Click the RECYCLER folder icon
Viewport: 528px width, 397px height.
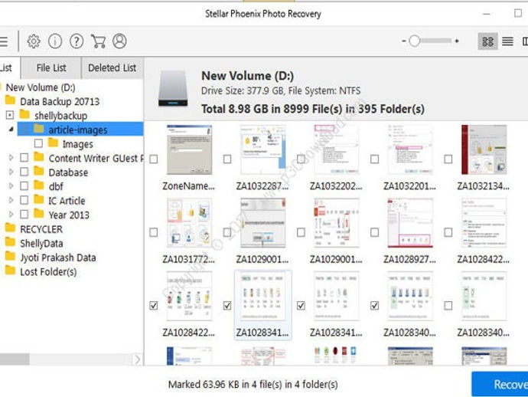click(x=10, y=228)
